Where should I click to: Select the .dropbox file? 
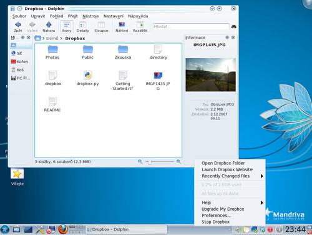coord(52,78)
